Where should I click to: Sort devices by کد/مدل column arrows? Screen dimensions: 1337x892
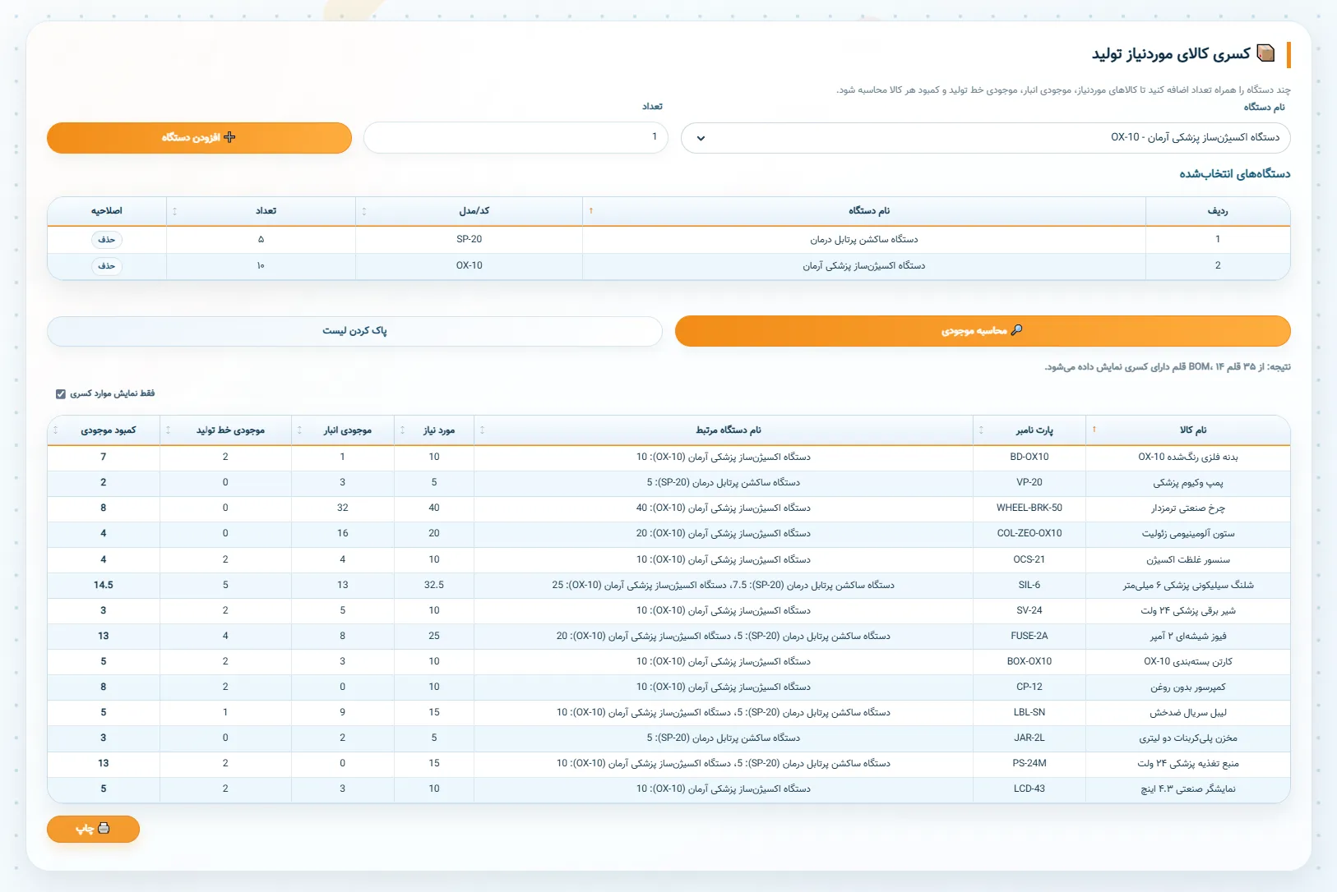pos(364,211)
